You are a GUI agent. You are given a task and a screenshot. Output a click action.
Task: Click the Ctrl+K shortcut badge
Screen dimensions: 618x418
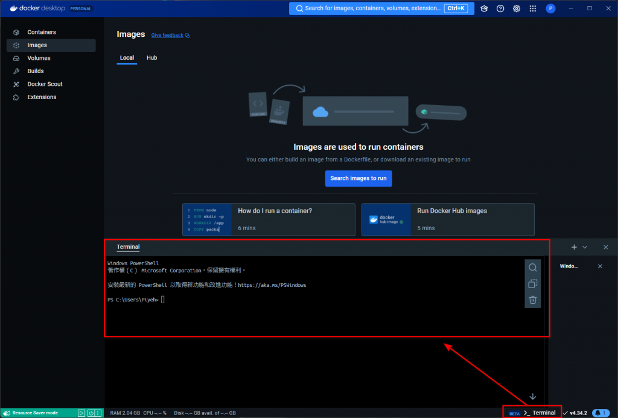[456, 8]
